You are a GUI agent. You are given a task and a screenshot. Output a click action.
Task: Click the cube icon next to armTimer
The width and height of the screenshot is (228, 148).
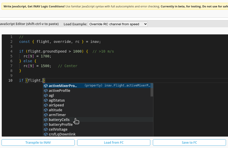[46, 115]
